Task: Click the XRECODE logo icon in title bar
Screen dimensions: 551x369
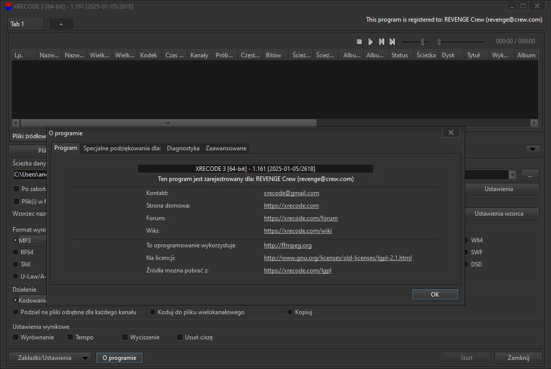Action: coord(8,7)
